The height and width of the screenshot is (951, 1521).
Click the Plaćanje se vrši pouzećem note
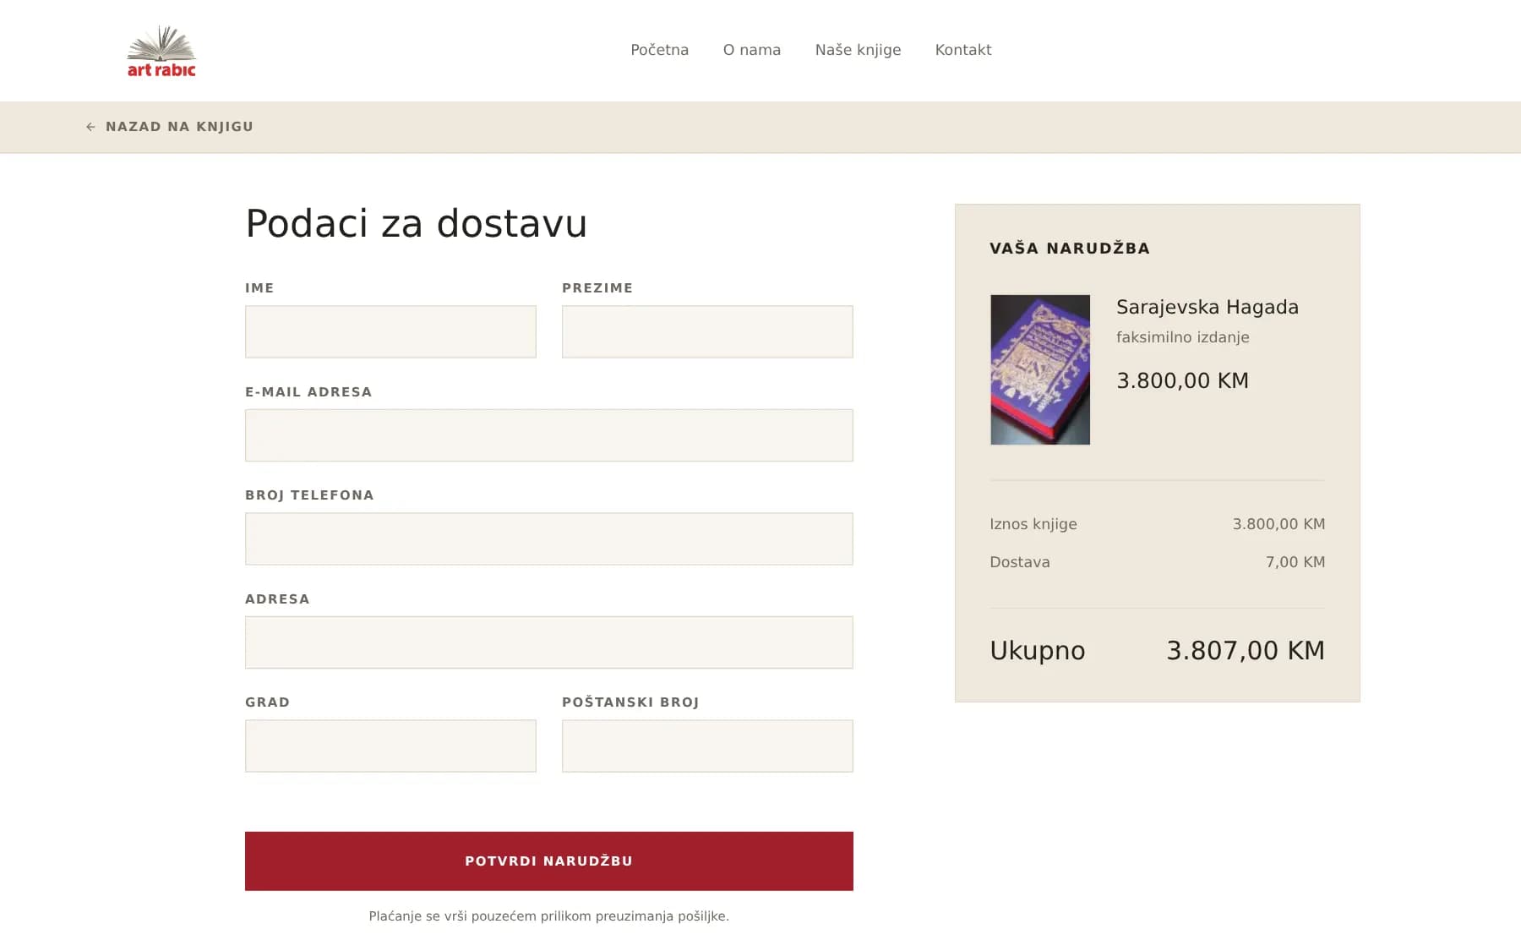point(549,916)
